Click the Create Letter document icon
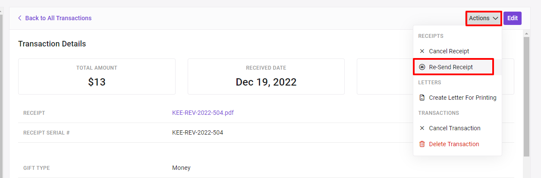541x178 pixels. coord(422,98)
